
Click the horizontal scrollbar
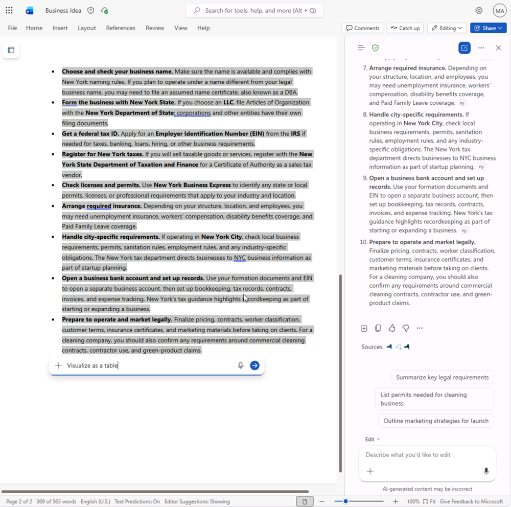(155, 491)
